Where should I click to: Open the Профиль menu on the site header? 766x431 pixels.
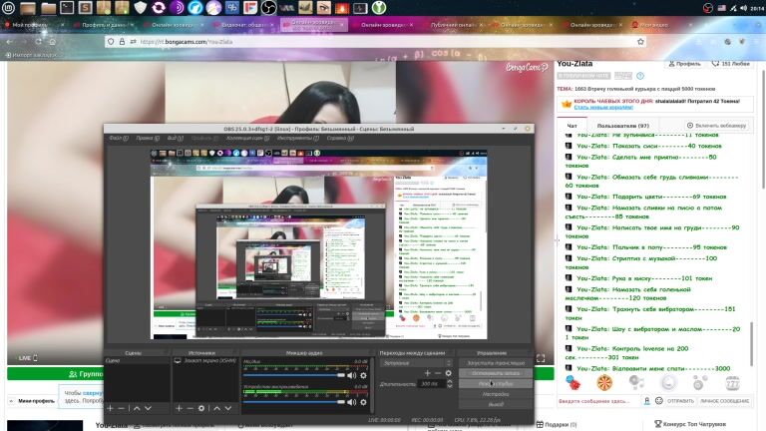point(690,63)
